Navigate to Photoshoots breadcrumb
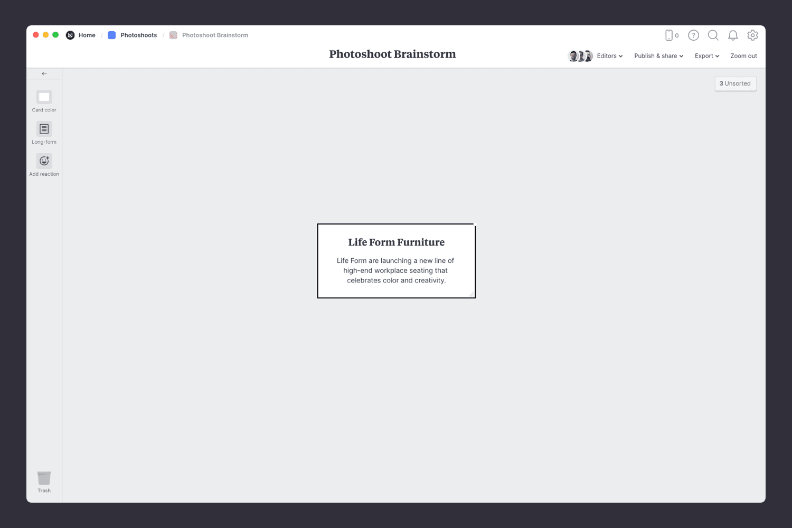This screenshot has height=528, width=792. click(138, 35)
